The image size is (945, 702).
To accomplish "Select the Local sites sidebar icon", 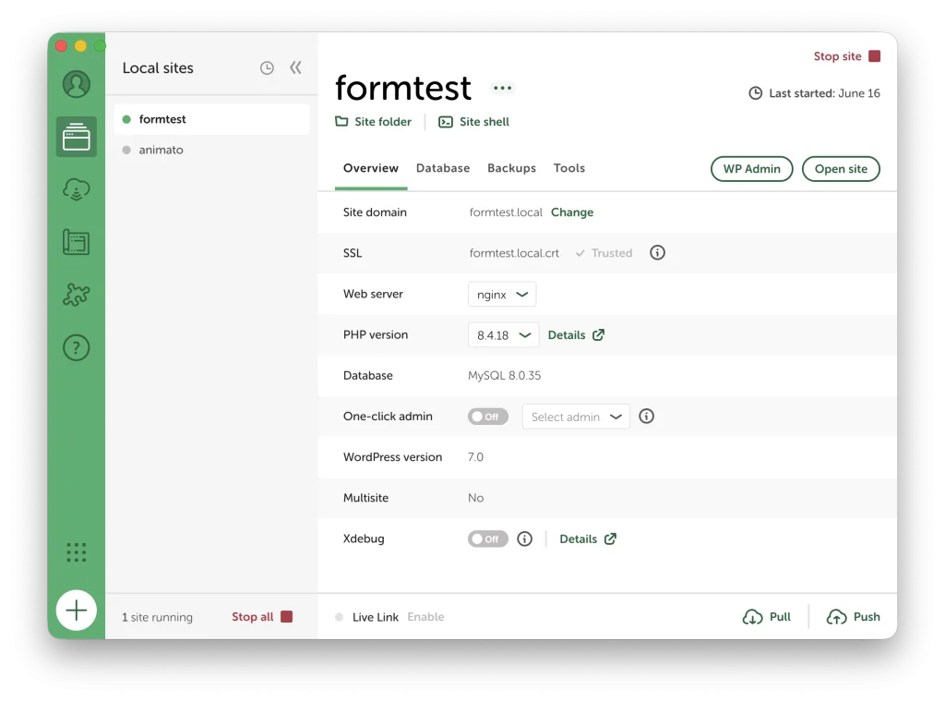I will (77, 137).
